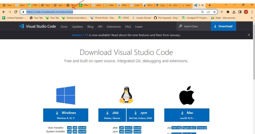Open the Version 1.75 link

[x=80, y=35]
